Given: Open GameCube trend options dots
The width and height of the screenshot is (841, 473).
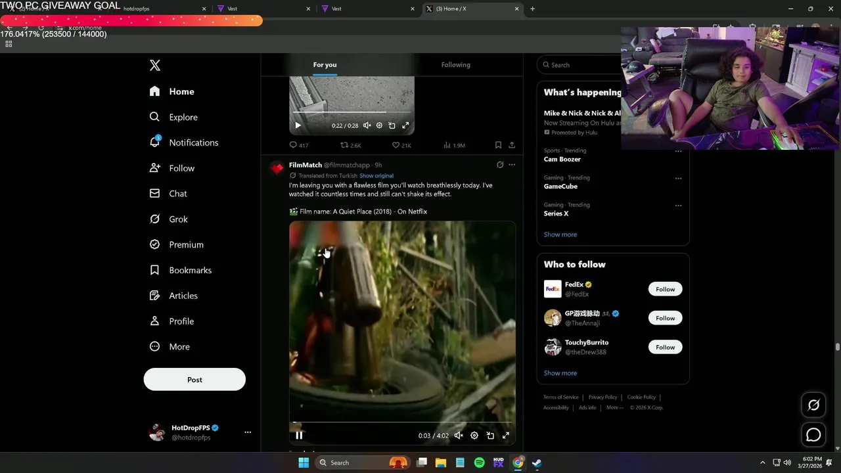Looking at the screenshot, I should click(x=678, y=178).
